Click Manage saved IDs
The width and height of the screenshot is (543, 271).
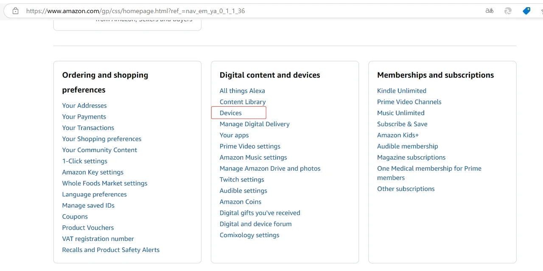pos(88,205)
